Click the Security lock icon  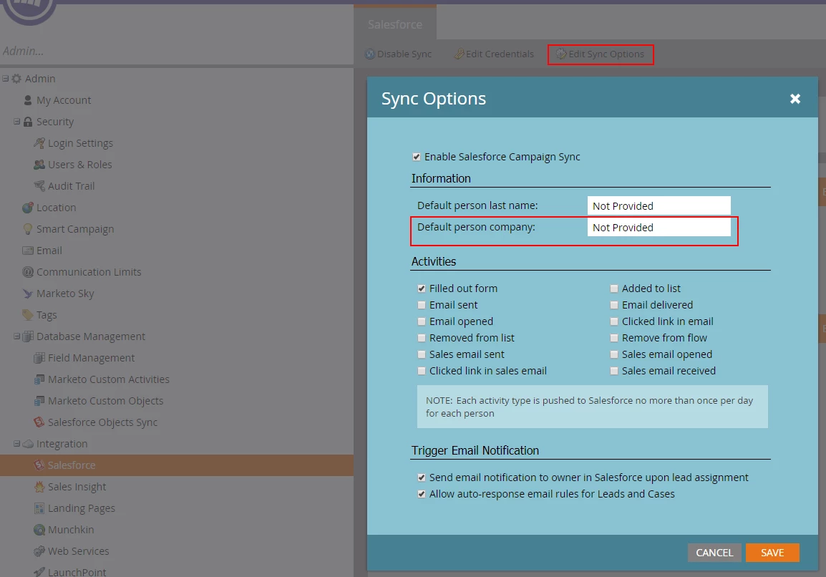[28, 122]
